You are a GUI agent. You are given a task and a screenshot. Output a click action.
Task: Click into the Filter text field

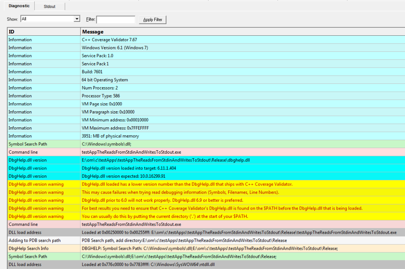point(116,19)
